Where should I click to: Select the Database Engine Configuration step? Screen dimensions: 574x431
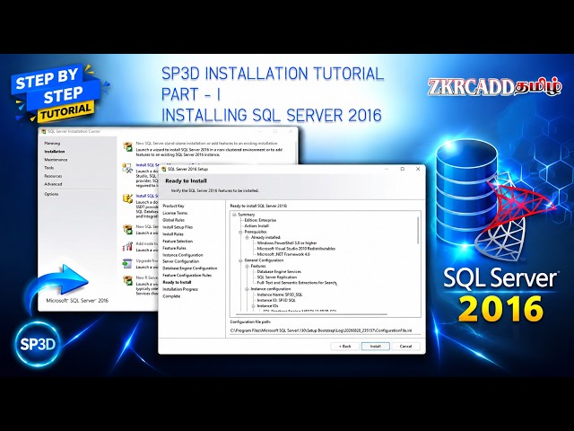click(190, 268)
